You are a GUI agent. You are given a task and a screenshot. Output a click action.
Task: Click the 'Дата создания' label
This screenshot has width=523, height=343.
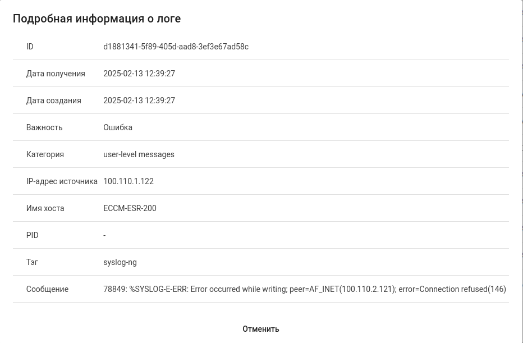(53, 100)
